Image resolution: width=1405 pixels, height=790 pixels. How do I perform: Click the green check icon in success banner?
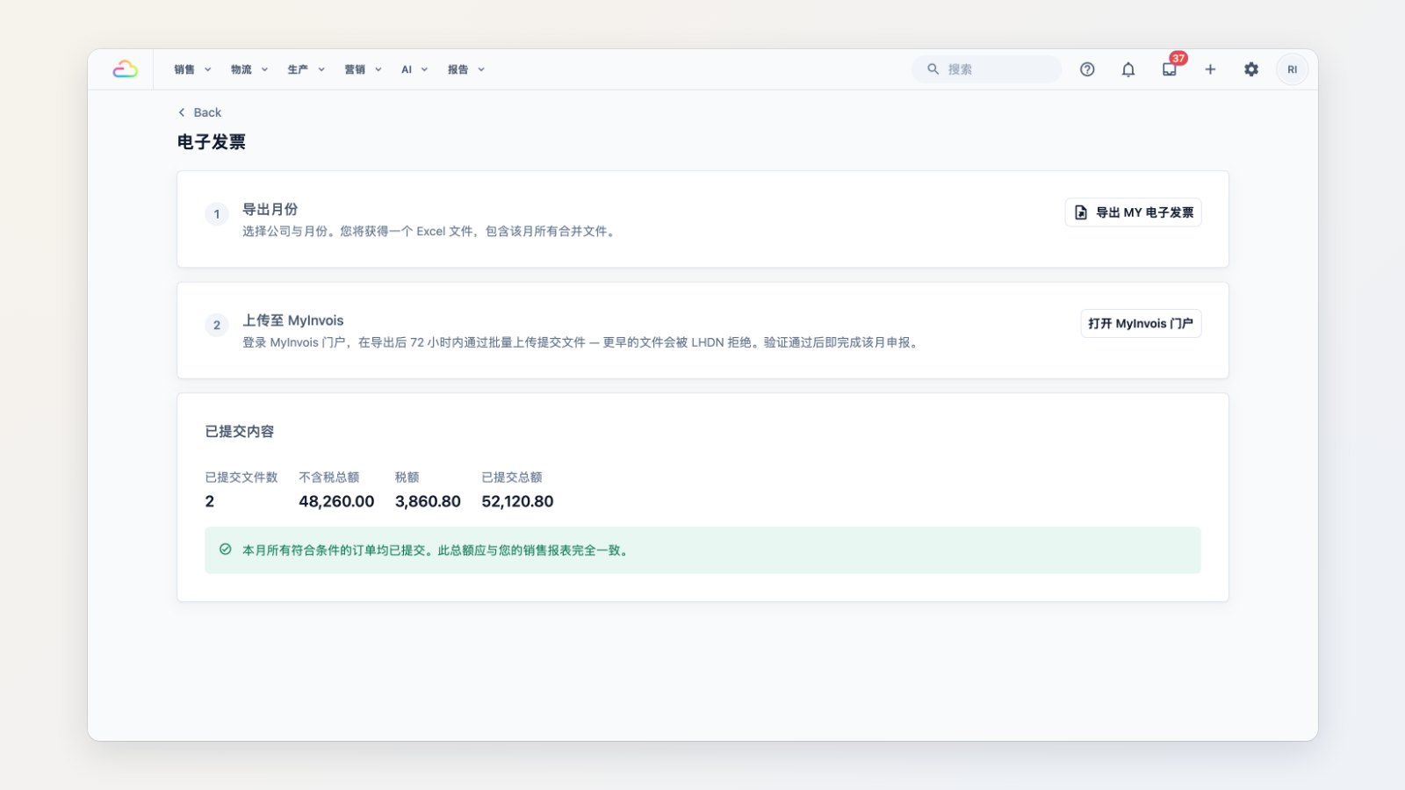coord(226,549)
